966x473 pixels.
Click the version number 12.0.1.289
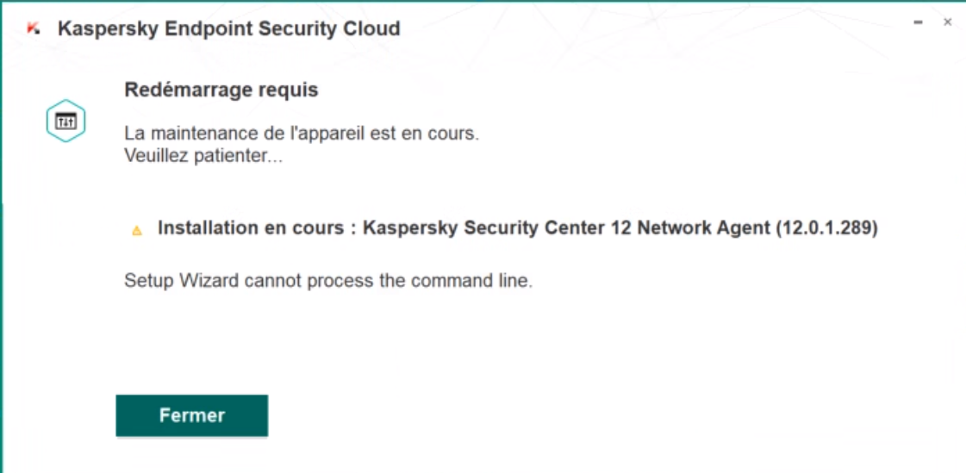[826, 228]
